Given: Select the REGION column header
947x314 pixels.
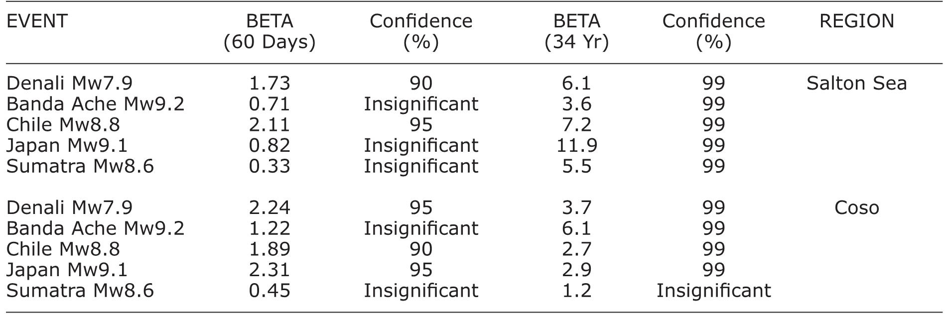Looking at the screenshot, I should click(x=856, y=21).
